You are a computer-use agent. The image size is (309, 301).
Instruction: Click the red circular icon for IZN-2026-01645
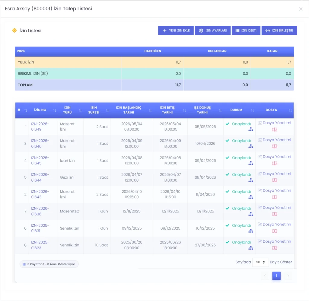(x=275, y=163)
